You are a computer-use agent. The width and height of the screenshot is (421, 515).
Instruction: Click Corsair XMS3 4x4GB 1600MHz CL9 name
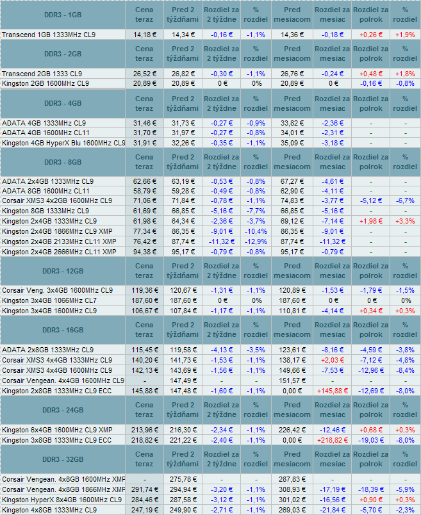[x=57, y=370]
